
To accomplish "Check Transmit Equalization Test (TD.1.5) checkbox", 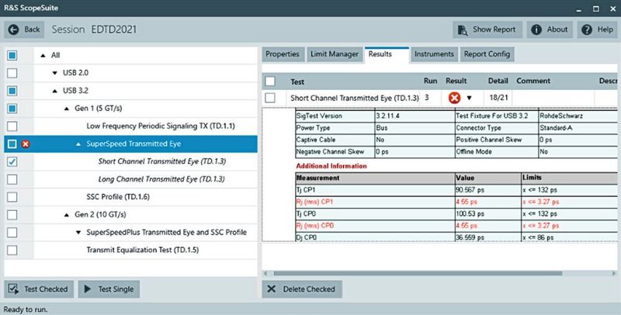I will tap(12, 250).
